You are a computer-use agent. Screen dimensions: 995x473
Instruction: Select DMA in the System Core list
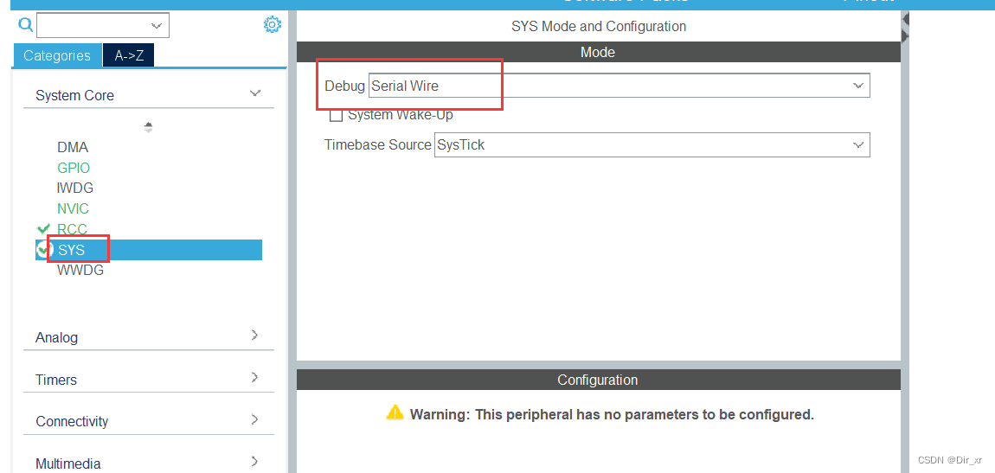73,148
